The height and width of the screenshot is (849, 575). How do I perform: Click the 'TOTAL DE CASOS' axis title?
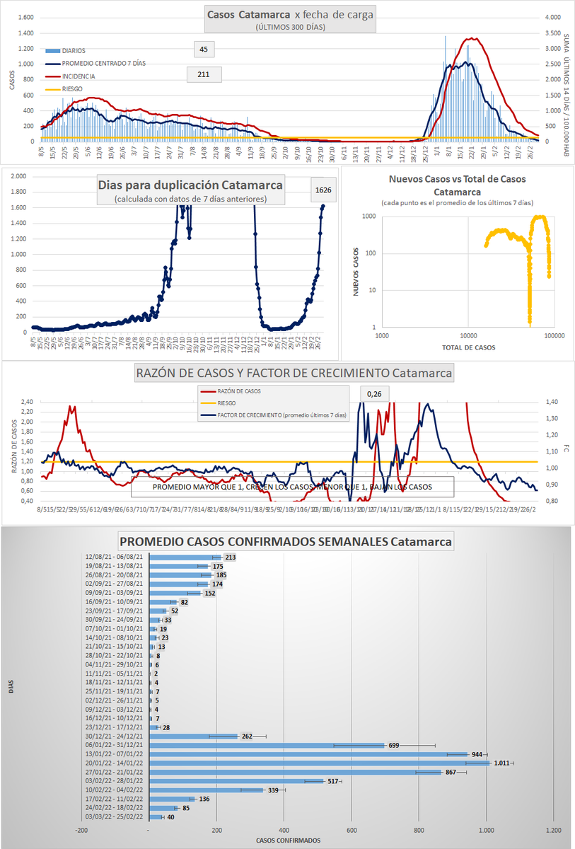[468, 347]
